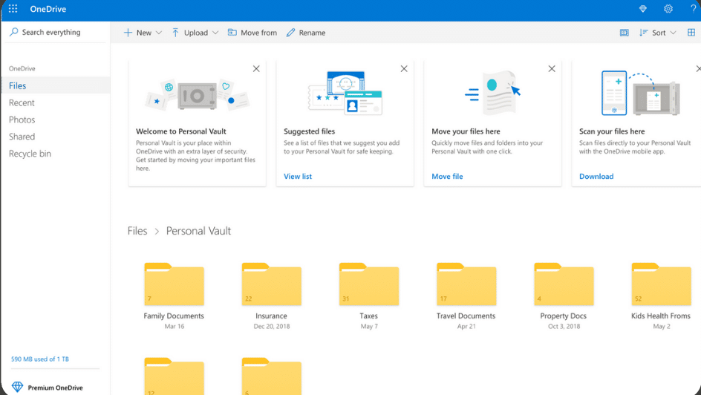
Task: Click the help question mark icon
Action: click(694, 8)
